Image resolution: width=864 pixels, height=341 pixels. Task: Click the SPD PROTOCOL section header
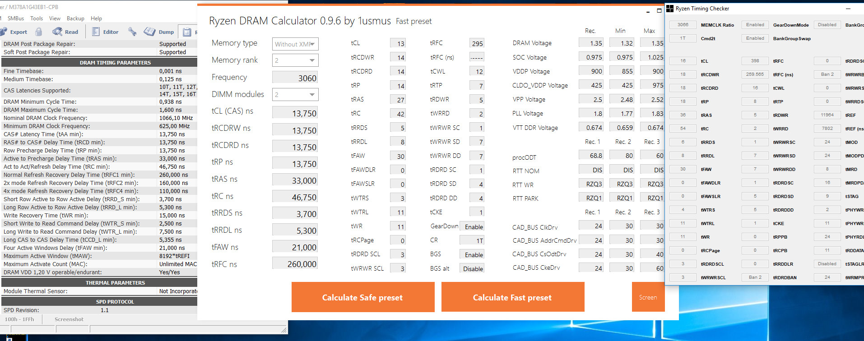99,301
